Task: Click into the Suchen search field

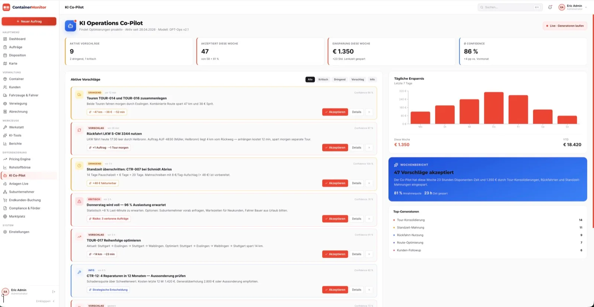Action: point(510,7)
